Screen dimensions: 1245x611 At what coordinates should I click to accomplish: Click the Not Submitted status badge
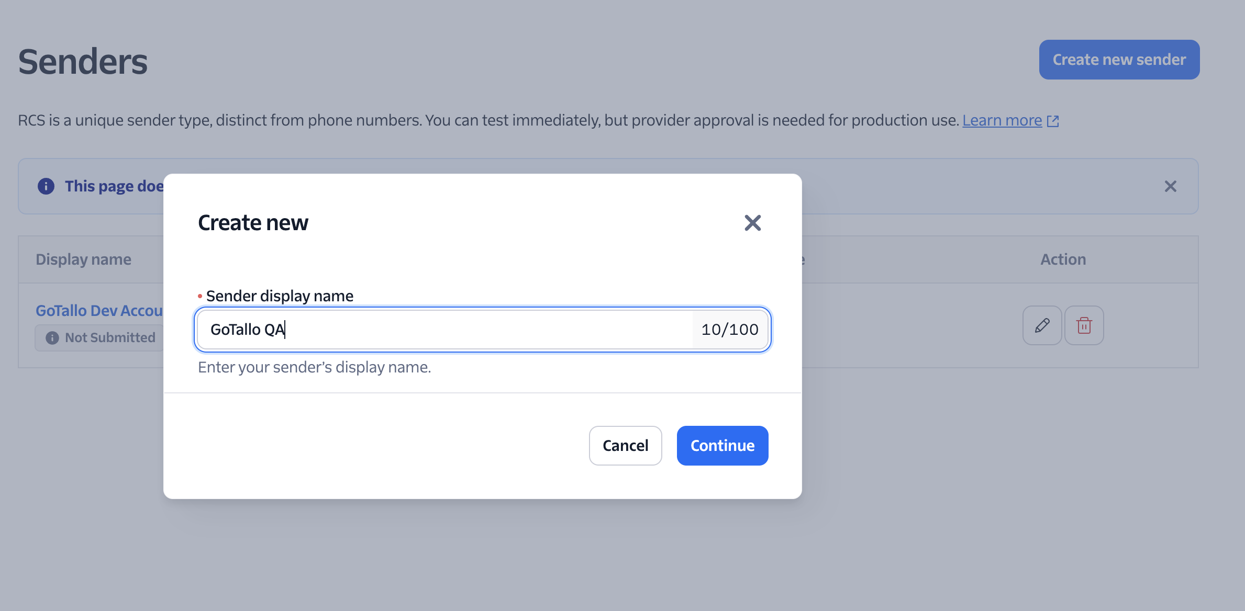click(109, 338)
